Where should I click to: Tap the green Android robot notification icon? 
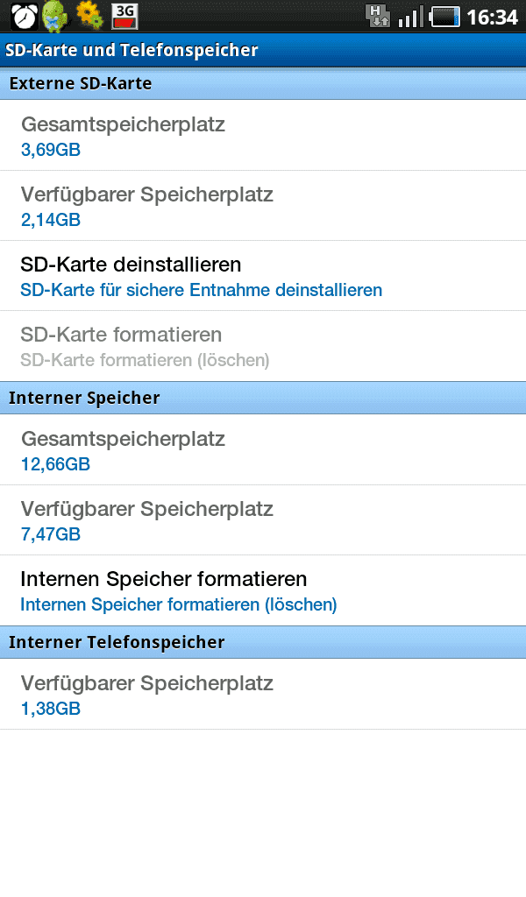[x=55, y=16]
